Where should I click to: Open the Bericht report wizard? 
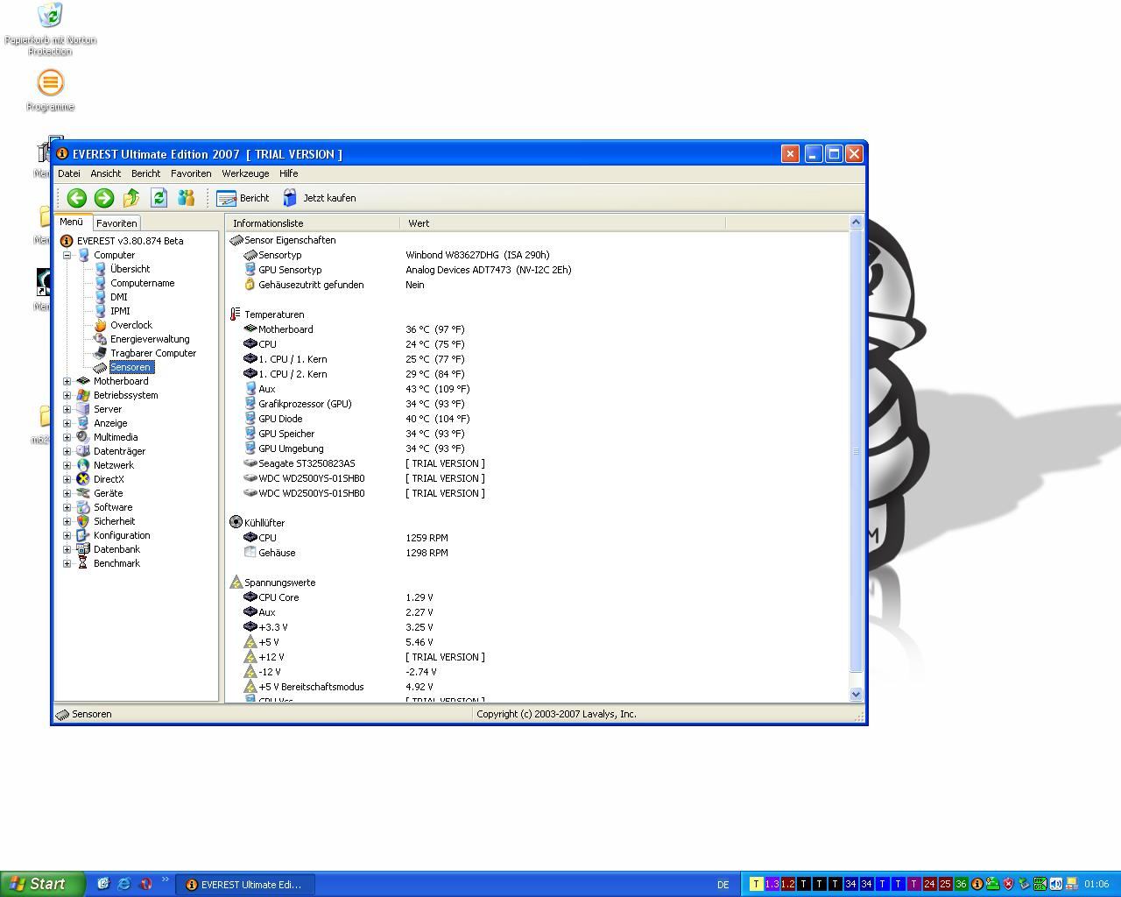coord(243,198)
